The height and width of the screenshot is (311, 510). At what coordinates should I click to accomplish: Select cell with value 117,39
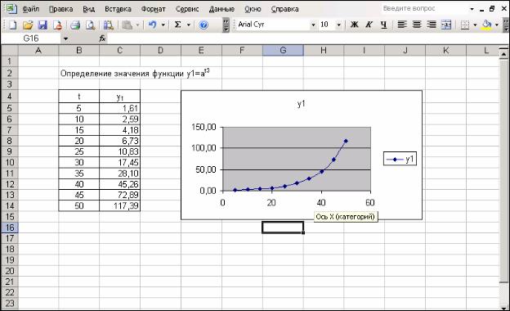point(119,205)
